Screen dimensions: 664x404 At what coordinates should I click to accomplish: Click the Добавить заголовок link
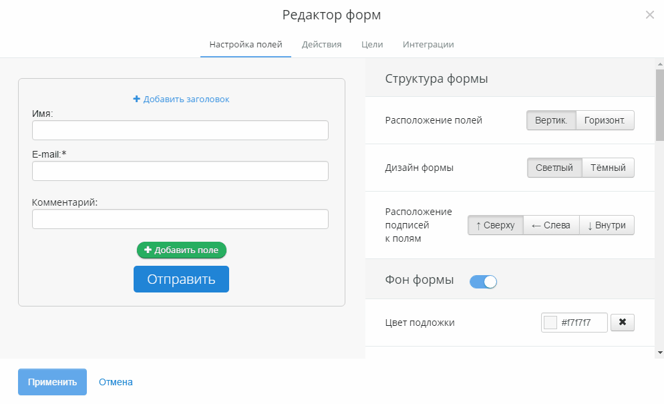[181, 99]
